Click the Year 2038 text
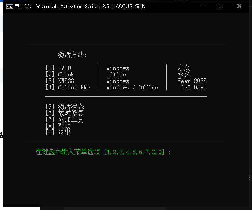The height and width of the screenshot is (210, 252). 192,81
